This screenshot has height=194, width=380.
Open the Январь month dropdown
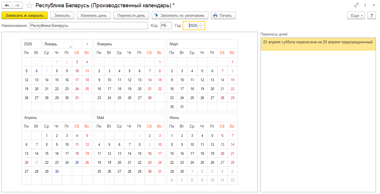click(57, 44)
